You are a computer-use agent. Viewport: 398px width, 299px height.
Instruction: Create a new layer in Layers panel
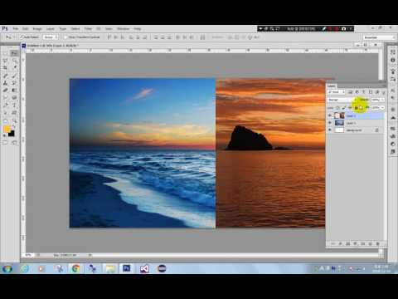pyautogui.click(x=370, y=243)
